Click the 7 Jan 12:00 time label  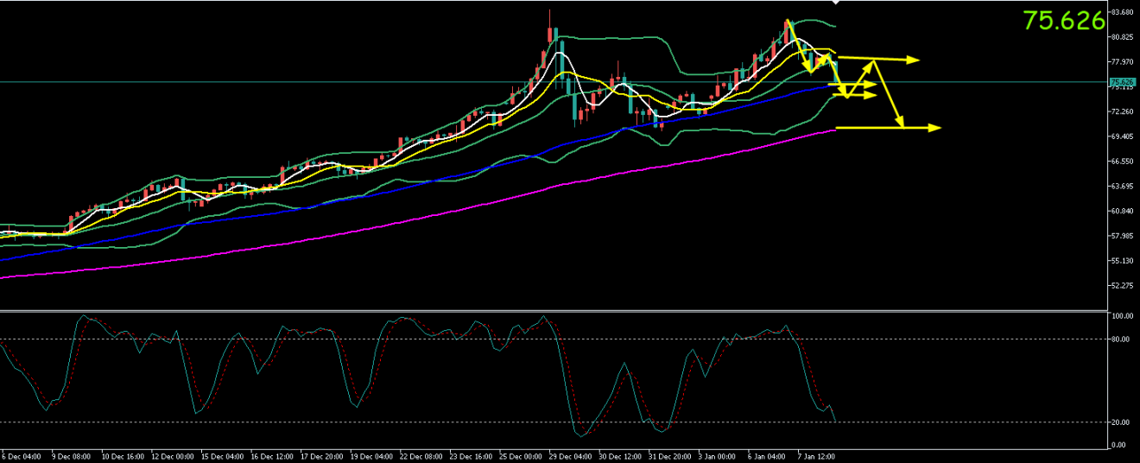(815, 455)
